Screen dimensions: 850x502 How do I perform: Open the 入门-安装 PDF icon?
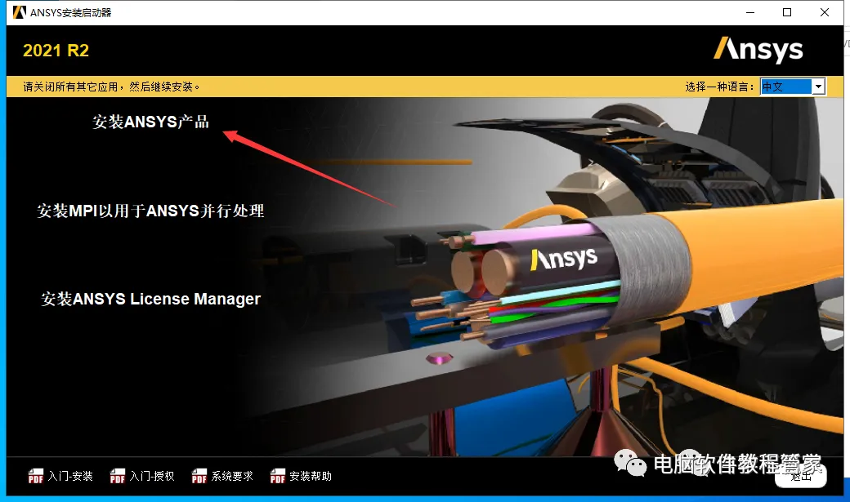coord(36,476)
